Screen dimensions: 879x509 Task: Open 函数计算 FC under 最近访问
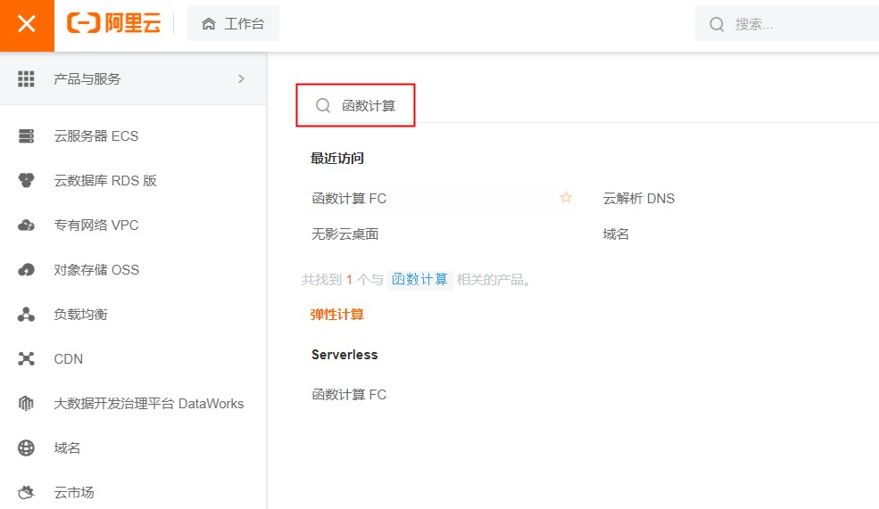(x=349, y=198)
